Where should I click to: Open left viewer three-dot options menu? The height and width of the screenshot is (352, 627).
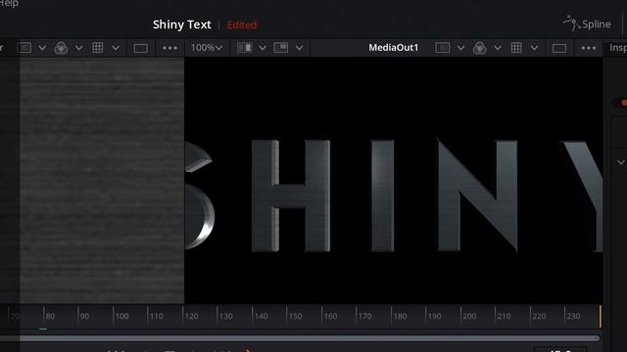(169, 48)
